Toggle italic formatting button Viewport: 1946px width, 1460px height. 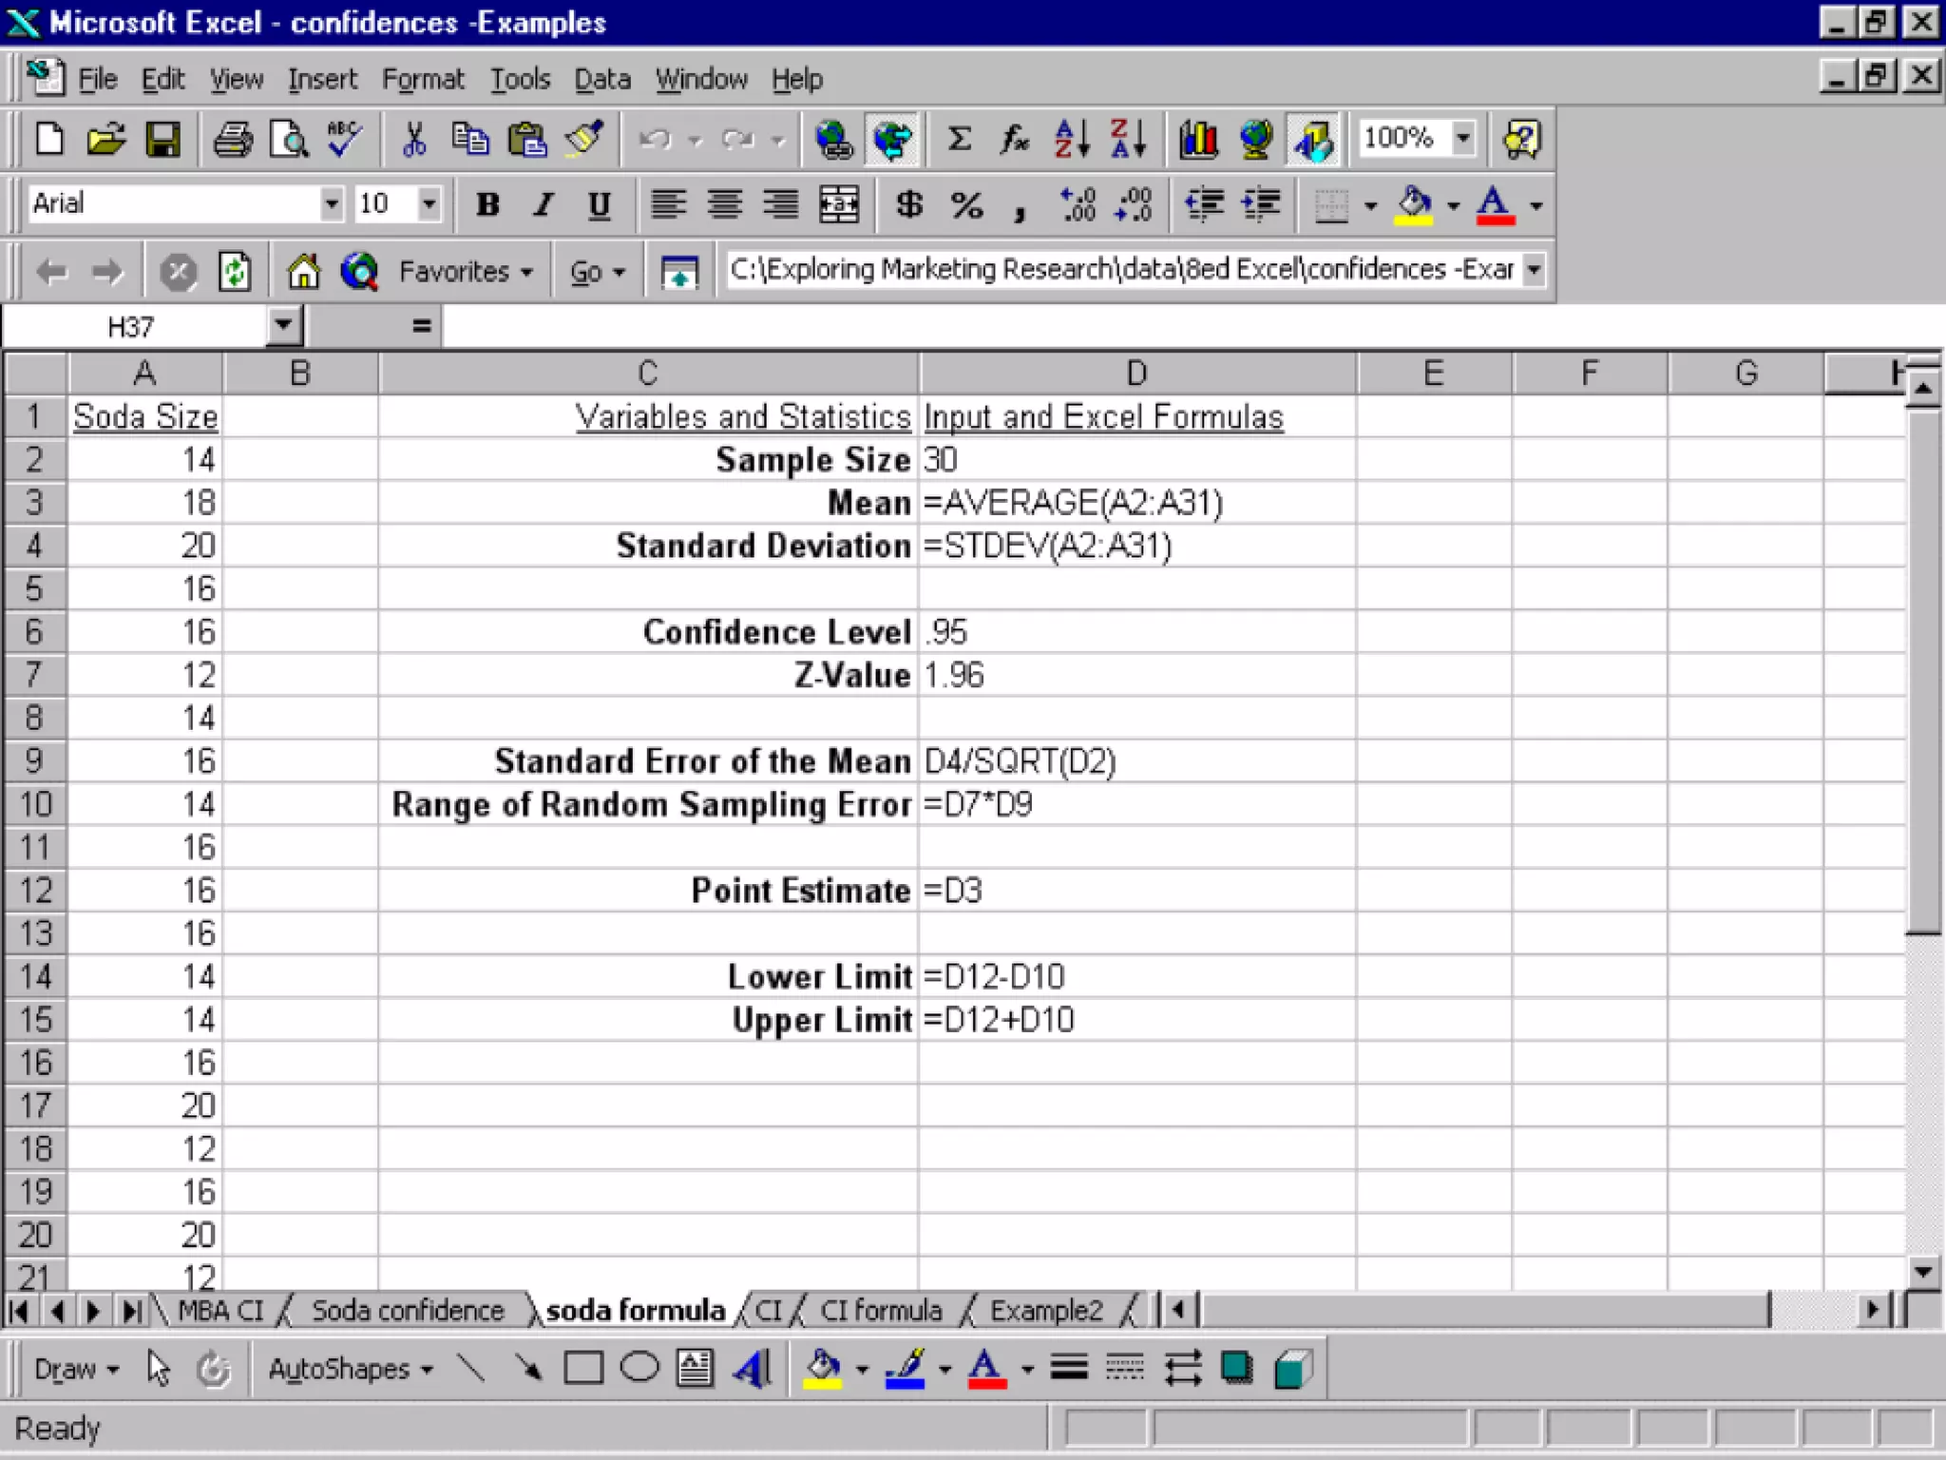tap(543, 204)
